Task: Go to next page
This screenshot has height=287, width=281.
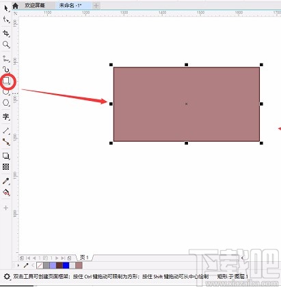Action: [57, 258]
